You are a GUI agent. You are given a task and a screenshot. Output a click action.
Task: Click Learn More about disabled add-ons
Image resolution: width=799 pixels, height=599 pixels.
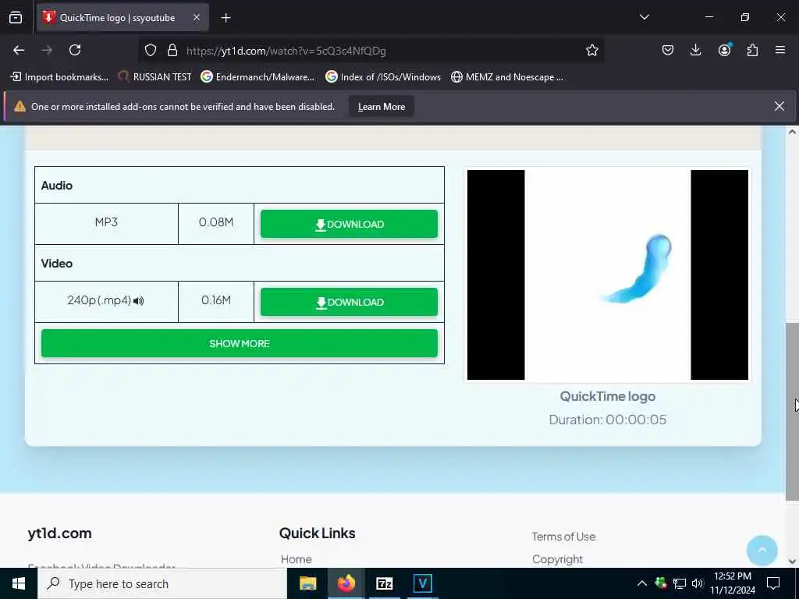click(x=381, y=106)
